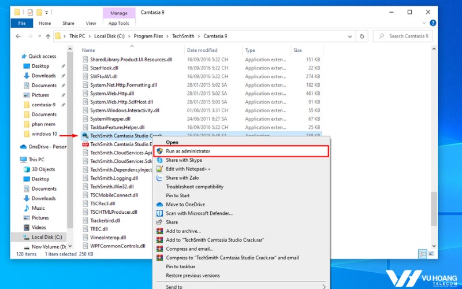Select SizerHook.dll file
The height and width of the screenshot is (289, 462).
(104, 68)
